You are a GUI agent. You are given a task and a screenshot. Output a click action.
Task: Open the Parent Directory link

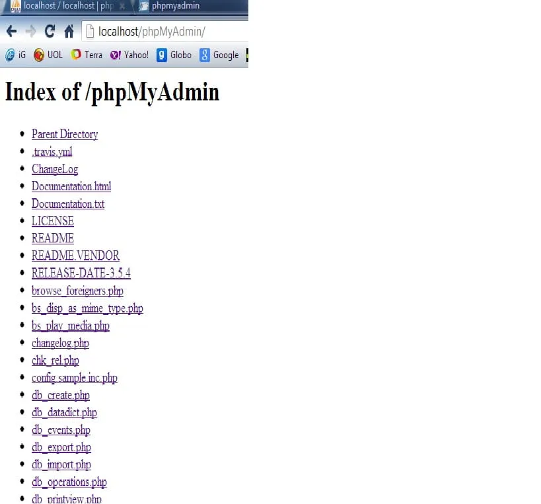(65, 134)
